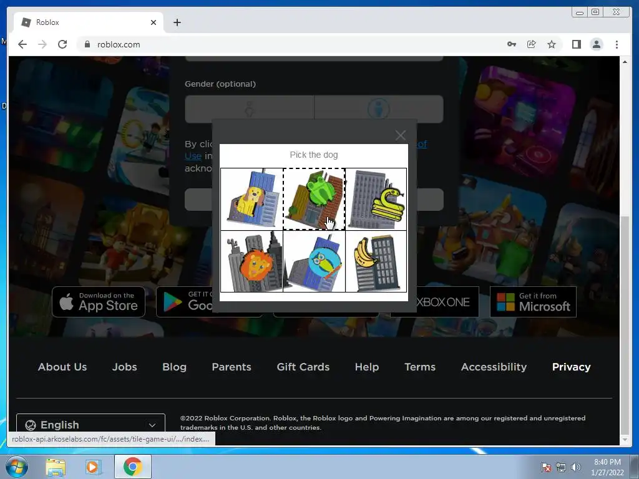This screenshot has height=479, width=639.
Task: Share this page icon
Action: tap(532, 44)
